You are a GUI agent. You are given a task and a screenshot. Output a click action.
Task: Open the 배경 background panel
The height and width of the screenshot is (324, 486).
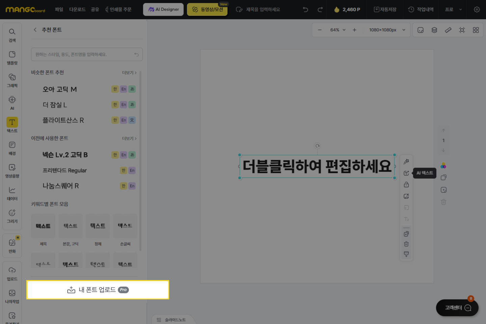coord(12,148)
